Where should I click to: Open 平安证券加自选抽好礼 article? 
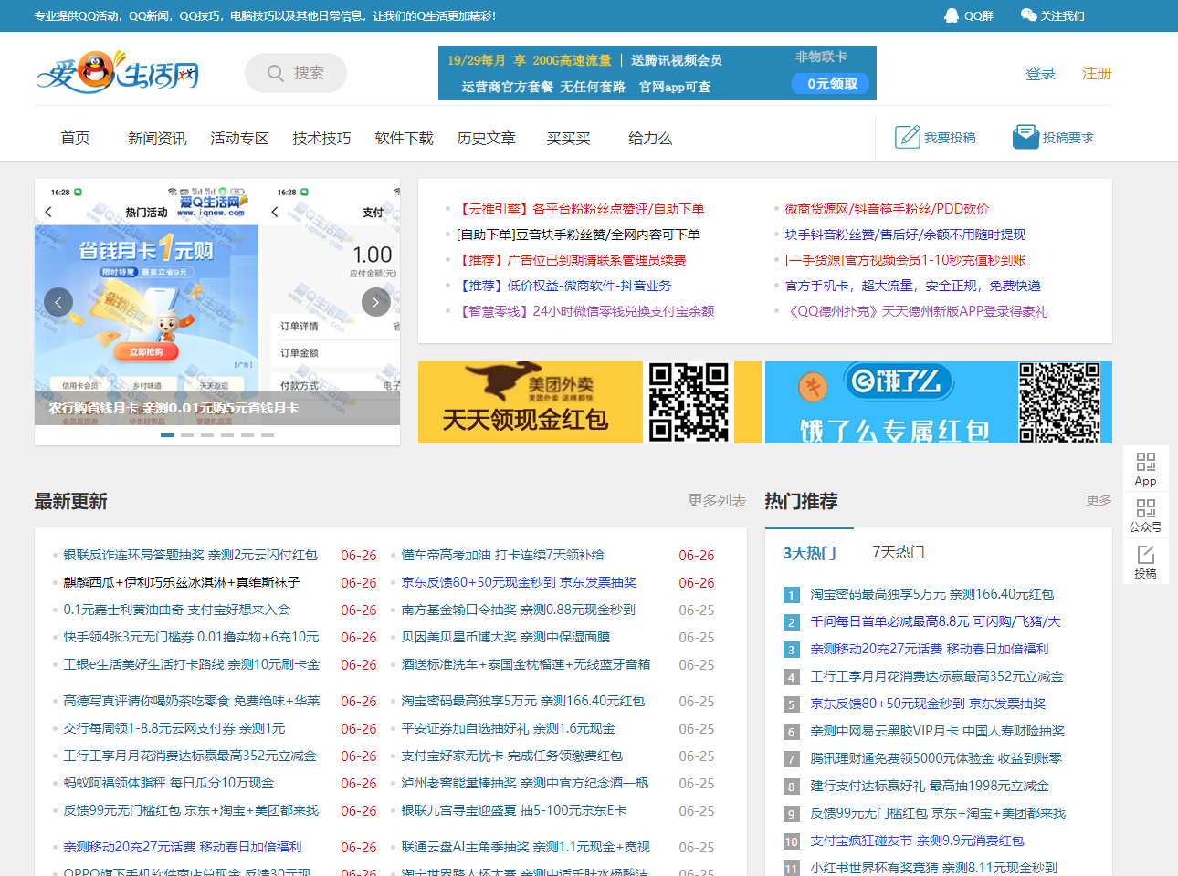508,728
